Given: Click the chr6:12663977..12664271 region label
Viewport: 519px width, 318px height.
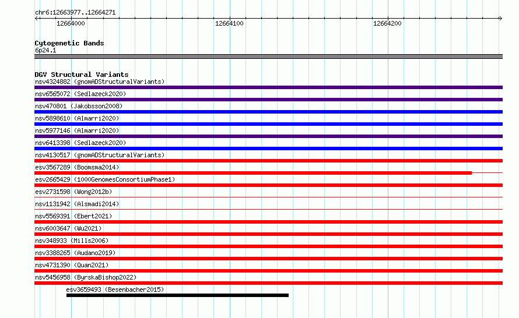Looking at the screenshot, I should (75, 13).
